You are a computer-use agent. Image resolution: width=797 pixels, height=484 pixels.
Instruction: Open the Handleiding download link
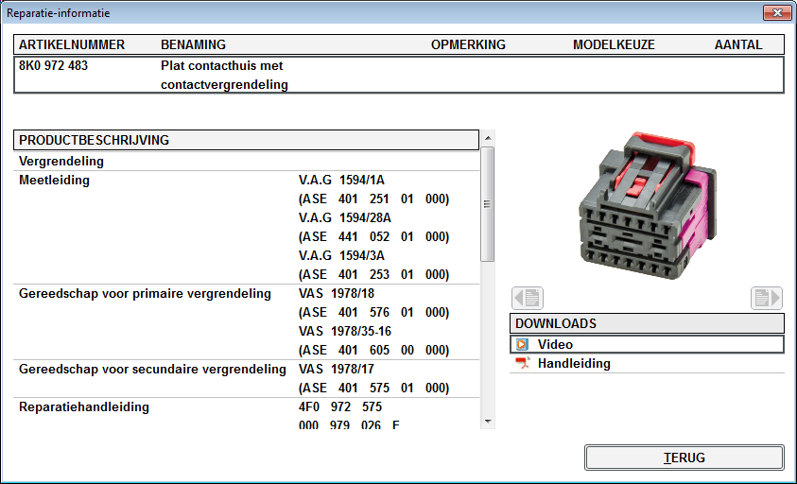click(x=574, y=364)
